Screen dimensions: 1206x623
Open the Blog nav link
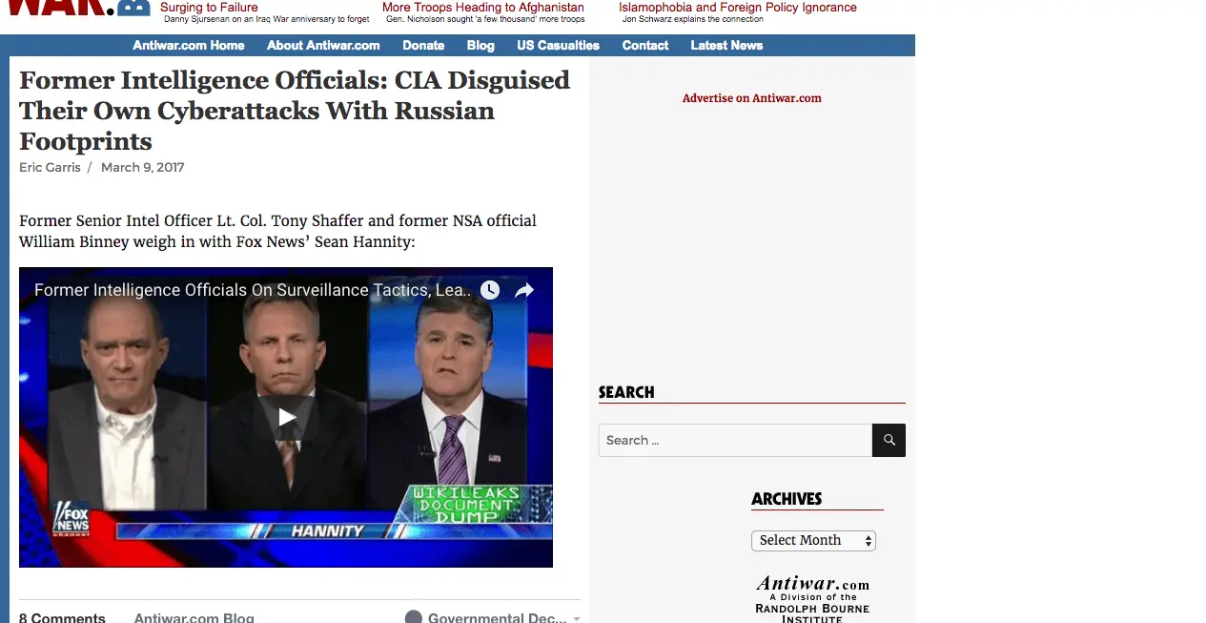(480, 45)
